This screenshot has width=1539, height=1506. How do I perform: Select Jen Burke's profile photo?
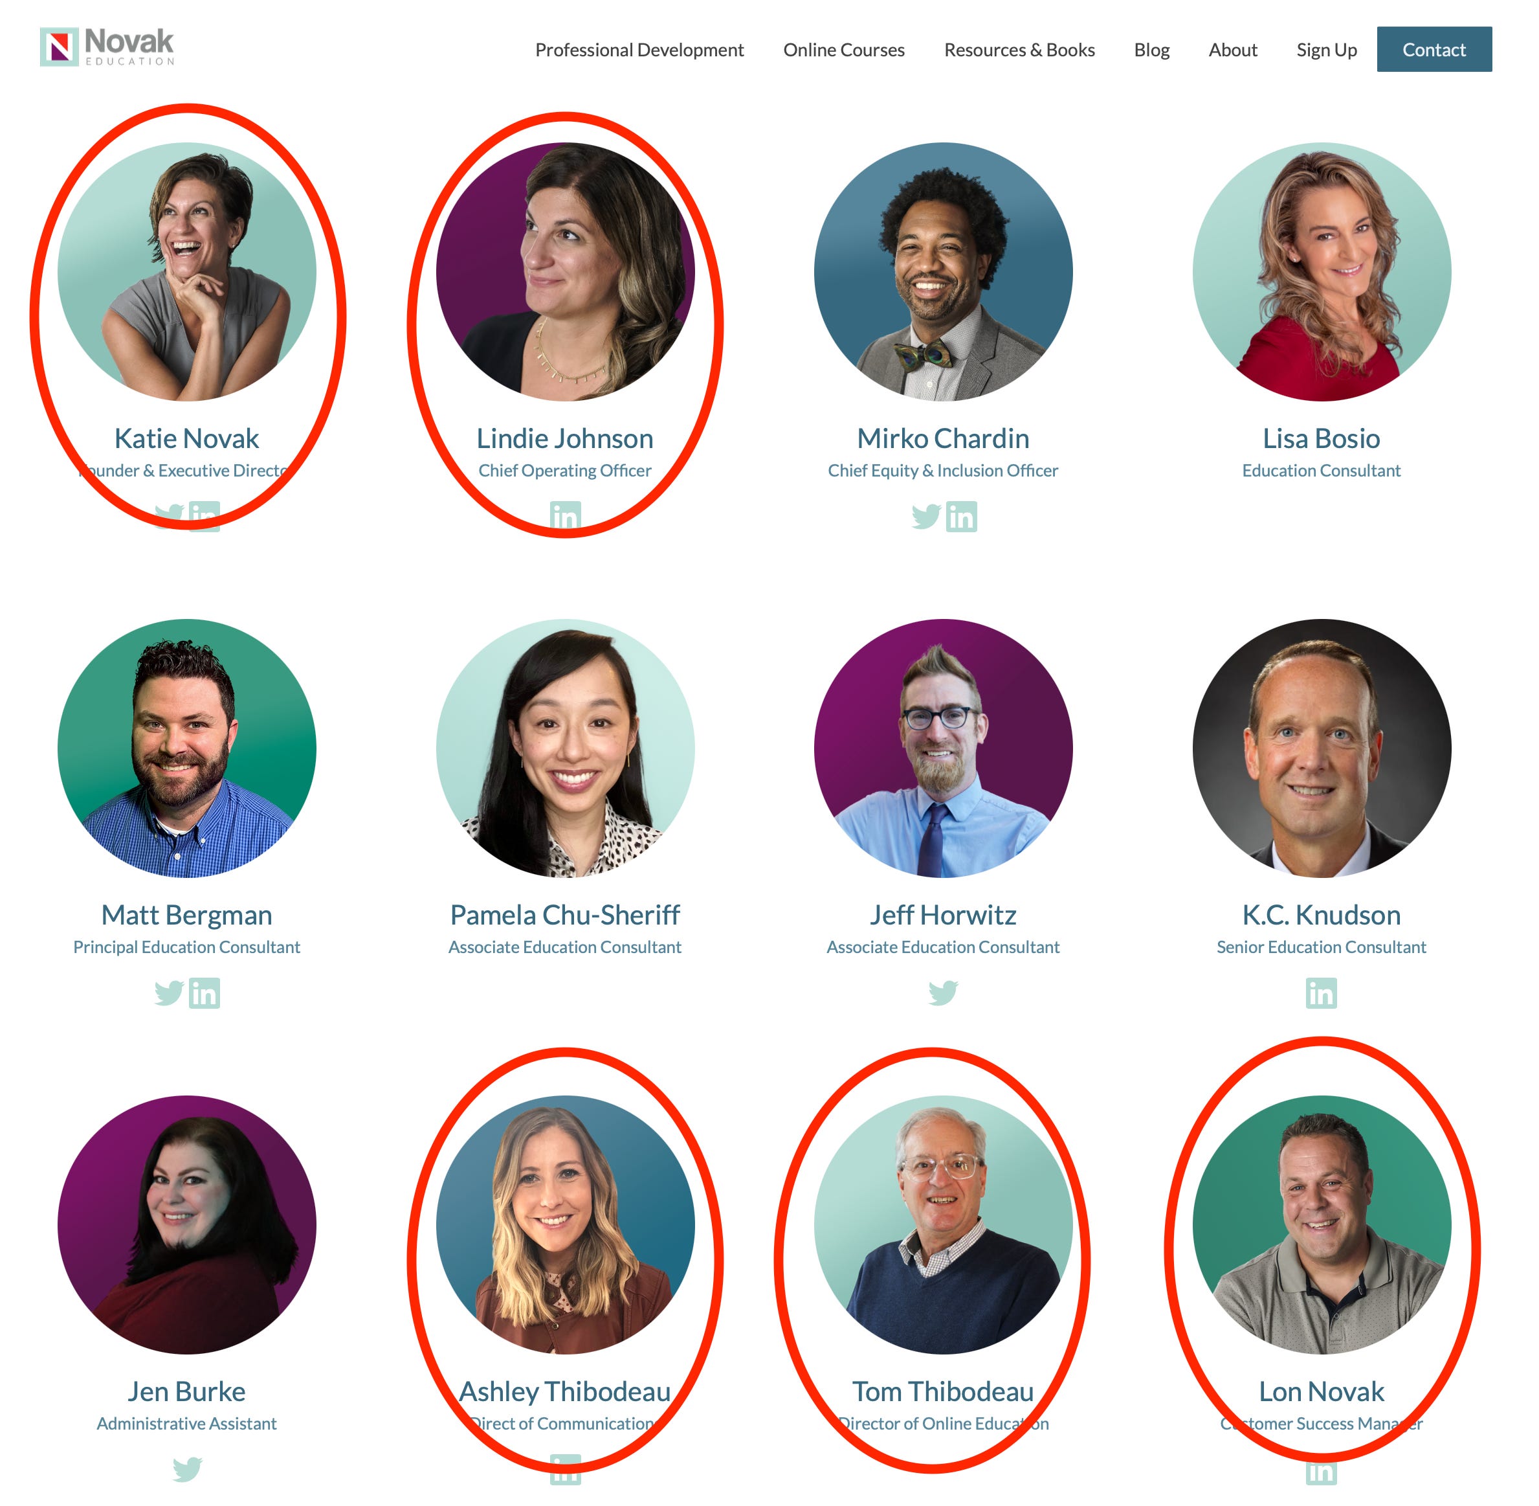tap(187, 1224)
